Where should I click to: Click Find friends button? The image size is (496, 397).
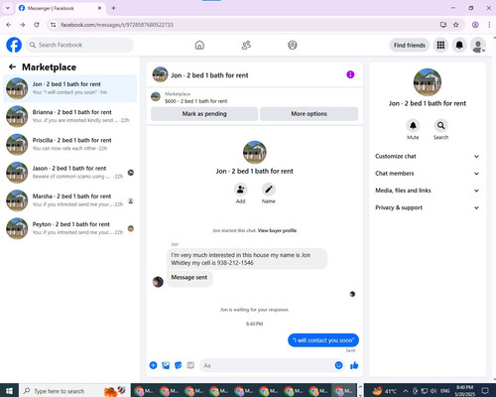point(410,45)
